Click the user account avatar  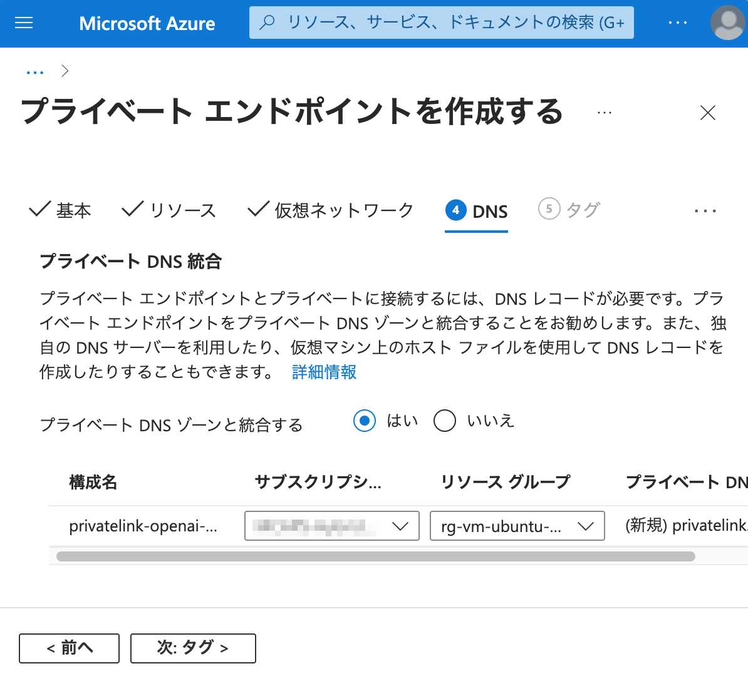pyautogui.click(x=727, y=24)
